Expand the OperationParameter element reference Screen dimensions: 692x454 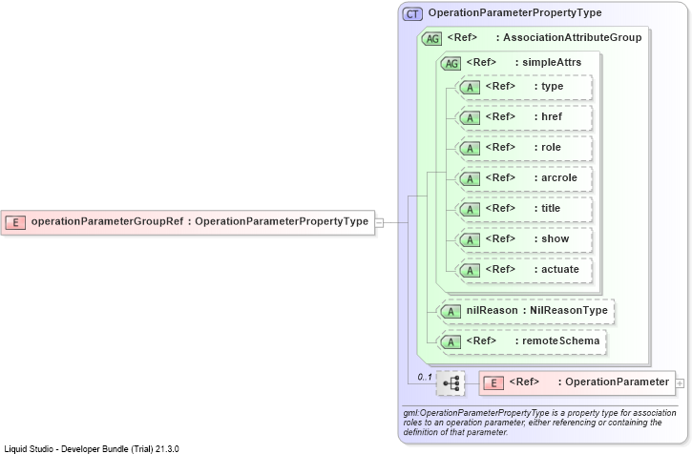(x=680, y=383)
